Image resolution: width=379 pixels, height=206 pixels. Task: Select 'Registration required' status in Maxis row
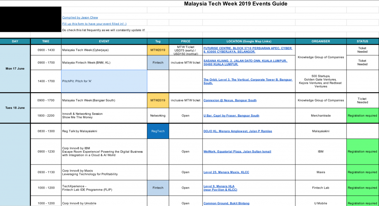click(363, 172)
